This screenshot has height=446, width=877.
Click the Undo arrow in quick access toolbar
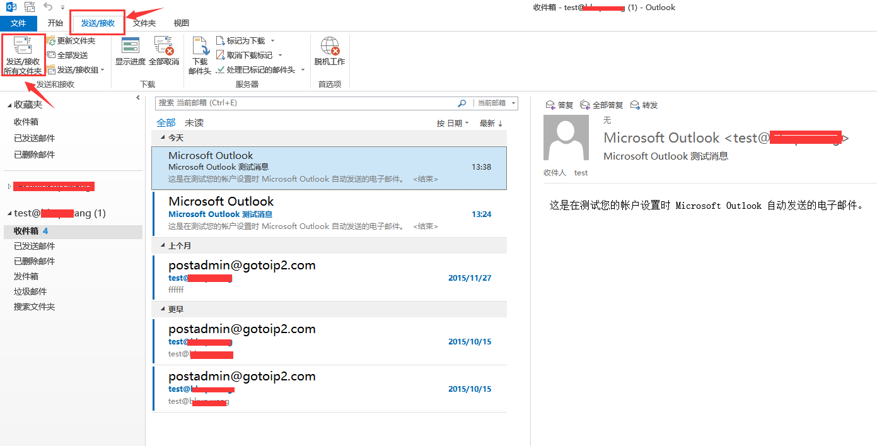click(x=48, y=7)
